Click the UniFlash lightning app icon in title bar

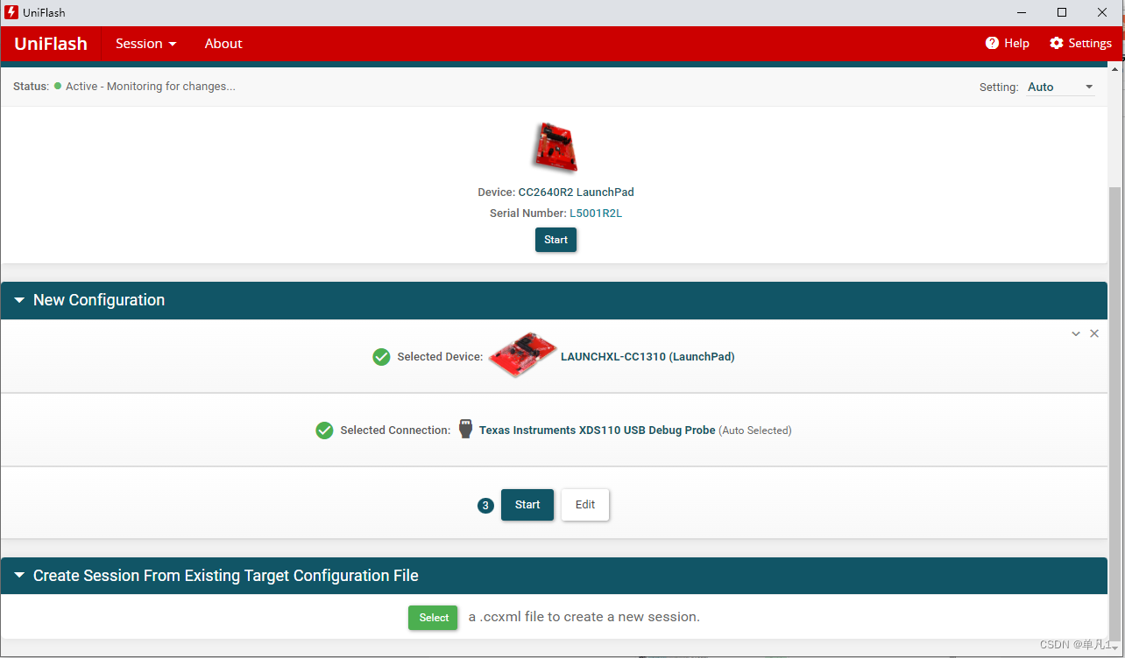(11, 12)
